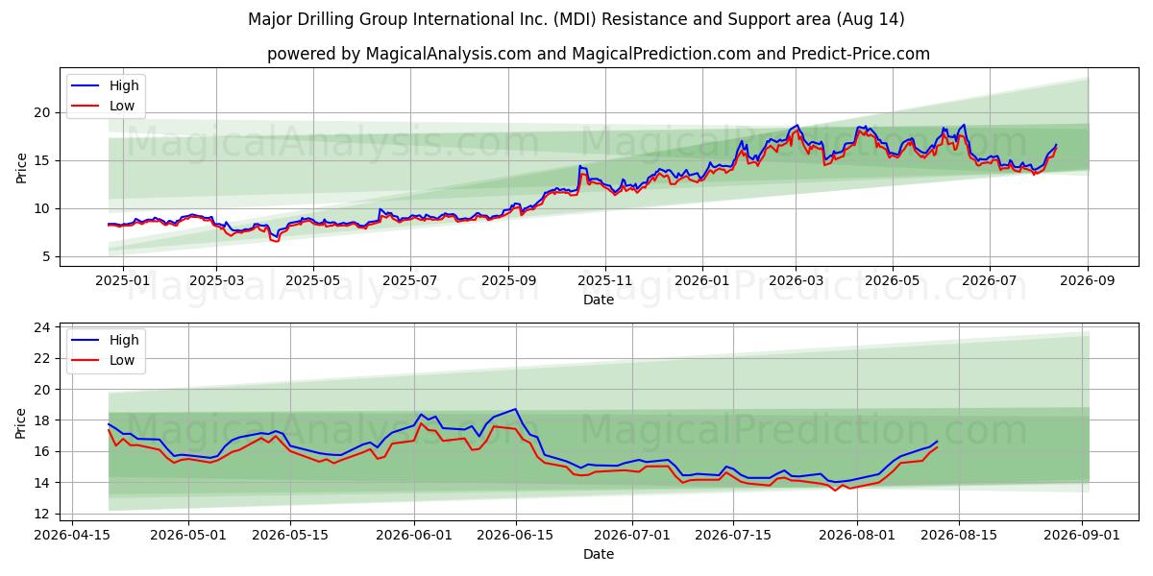
Task: Click the '2026-07-01' tick label
Action: pos(632,536)
